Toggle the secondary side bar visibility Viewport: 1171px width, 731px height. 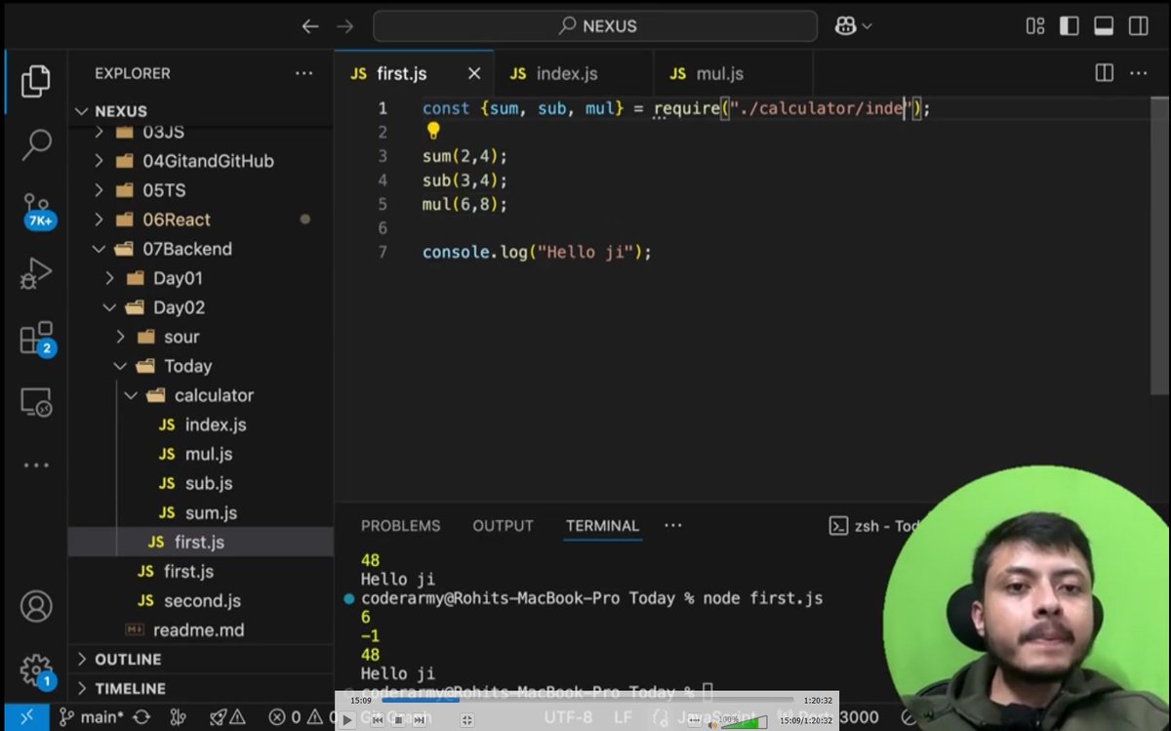1138,26
